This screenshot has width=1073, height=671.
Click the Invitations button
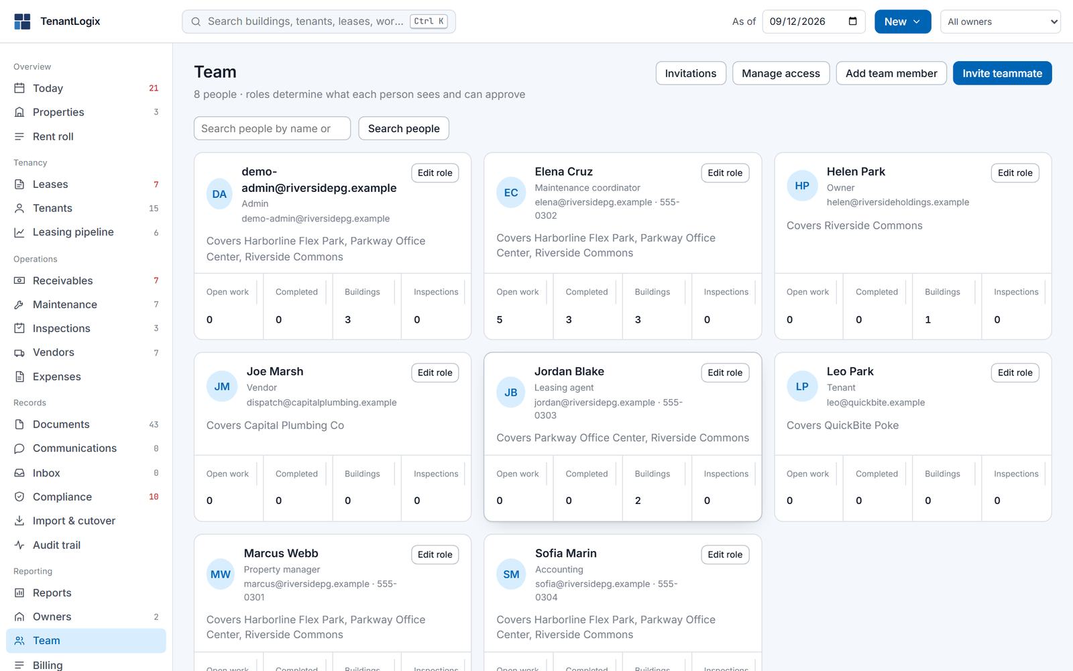pos(690,73)
